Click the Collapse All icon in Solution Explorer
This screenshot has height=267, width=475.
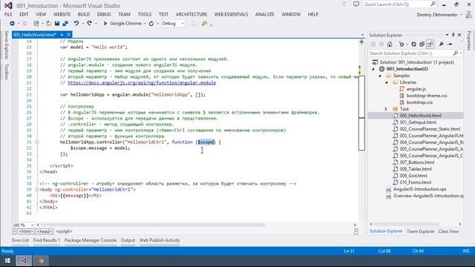[422, 44]
